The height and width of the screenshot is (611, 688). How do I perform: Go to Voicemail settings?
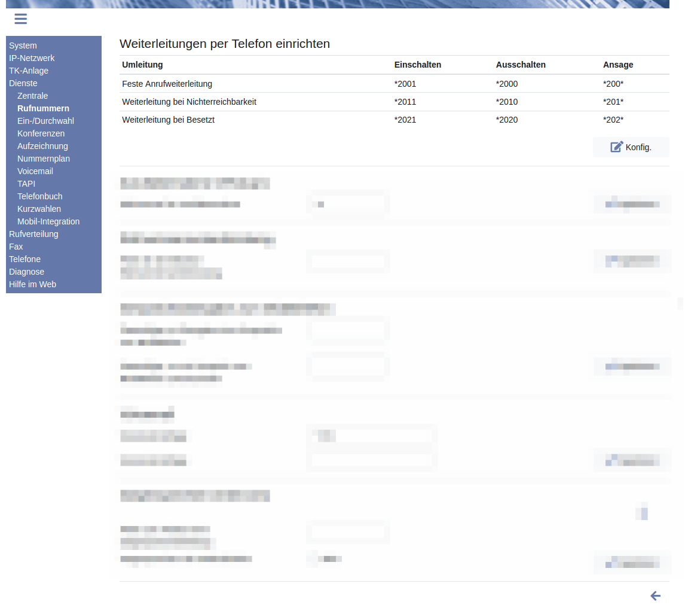click(35, 171)
